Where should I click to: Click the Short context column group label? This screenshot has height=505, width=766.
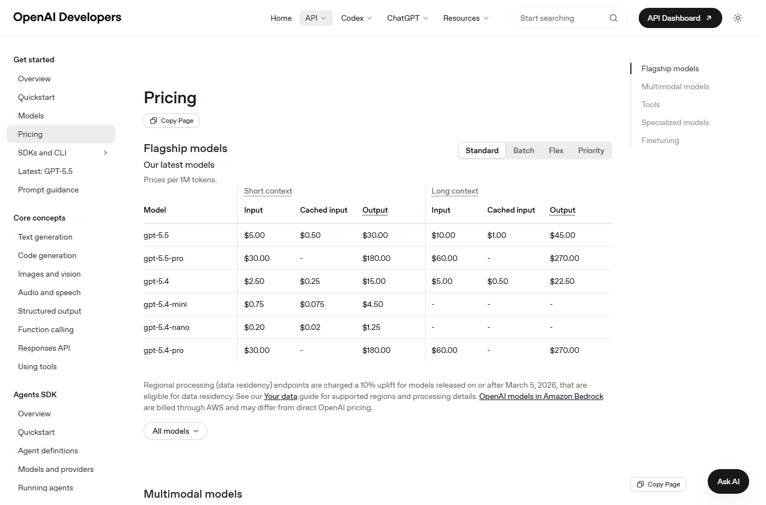[268, 191]
